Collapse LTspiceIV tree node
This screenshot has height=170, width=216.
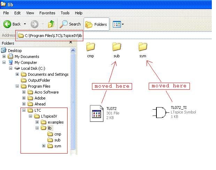pyautogui.click(x=30, y=116)
